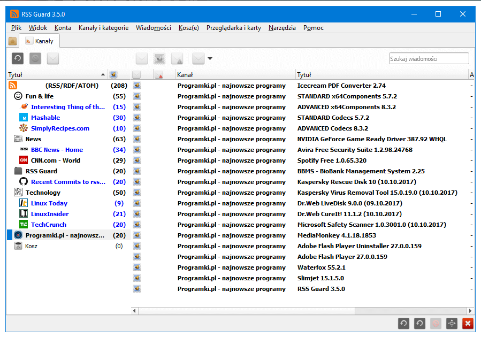Screen dimensions: 481x337
Task: Select Kaspersky Rescue Disk 10 message
Action: point(357,182)
